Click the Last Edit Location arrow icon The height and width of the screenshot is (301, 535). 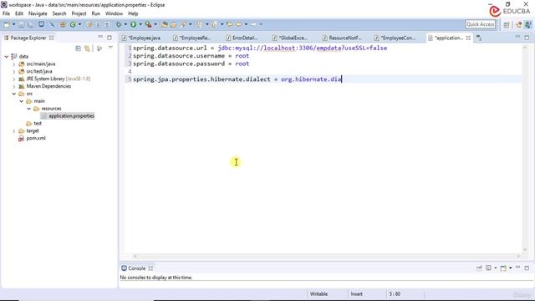(x=229, y=24)
